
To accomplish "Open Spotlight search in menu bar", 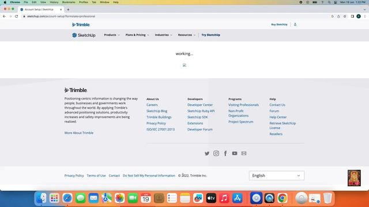I will 329,2.
